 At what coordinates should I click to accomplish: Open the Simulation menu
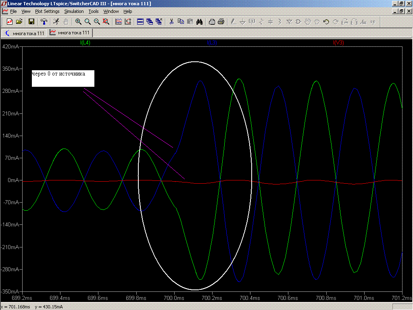[74, 11]
